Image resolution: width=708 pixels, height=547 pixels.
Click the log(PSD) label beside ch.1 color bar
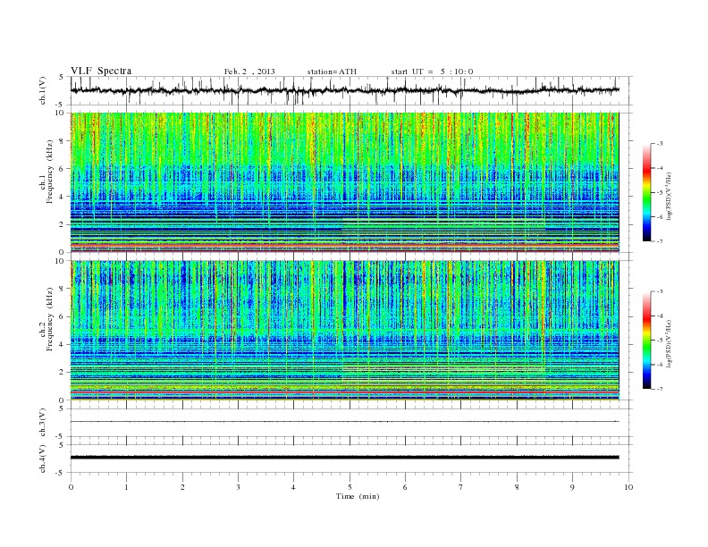670,196
